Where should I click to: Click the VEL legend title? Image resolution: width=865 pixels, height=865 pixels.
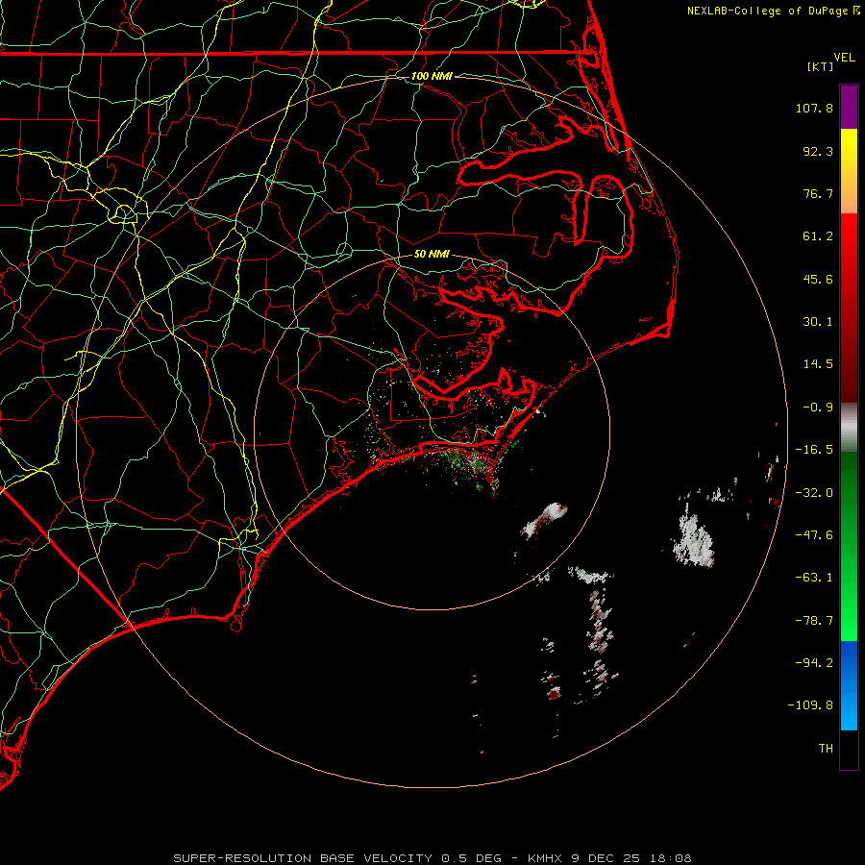(844, 58)
